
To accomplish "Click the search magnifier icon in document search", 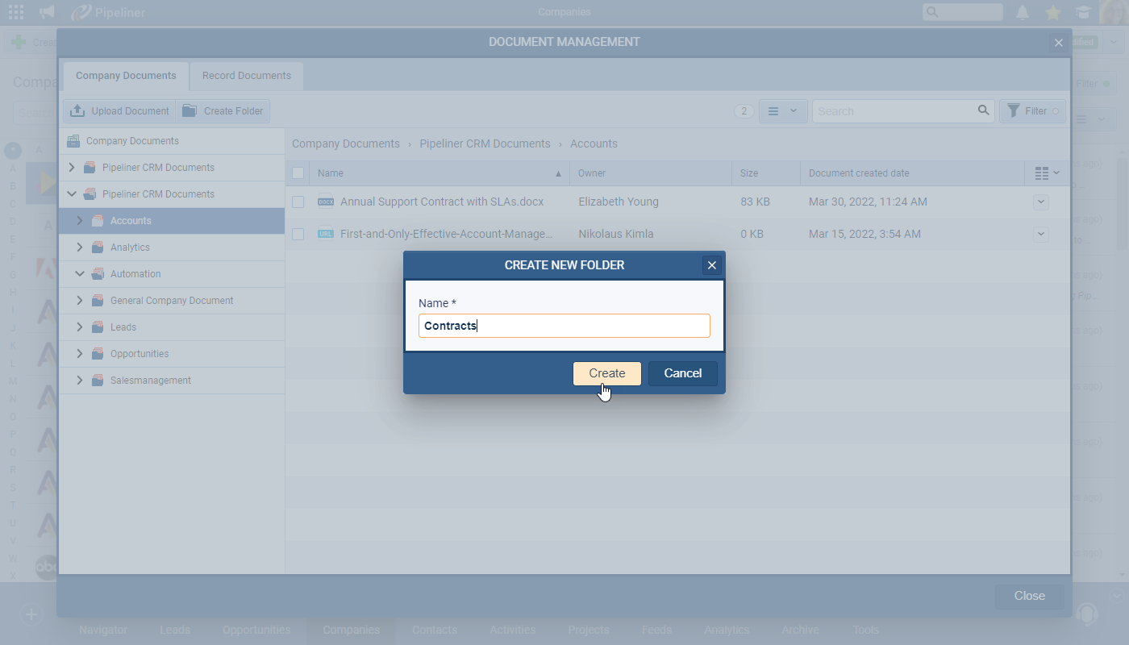I will click(983, 110).
